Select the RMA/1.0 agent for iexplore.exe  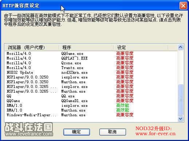pyautogui.click(x=14, y=105)
